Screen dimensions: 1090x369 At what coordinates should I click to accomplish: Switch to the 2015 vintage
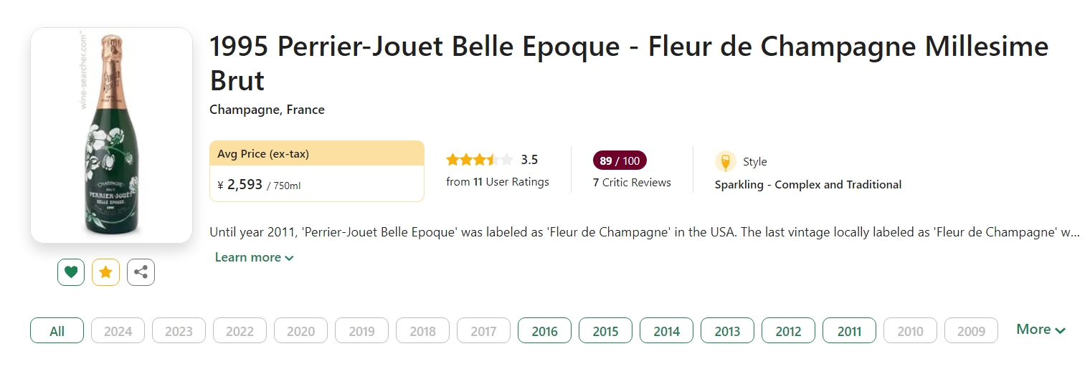point(605,331)
